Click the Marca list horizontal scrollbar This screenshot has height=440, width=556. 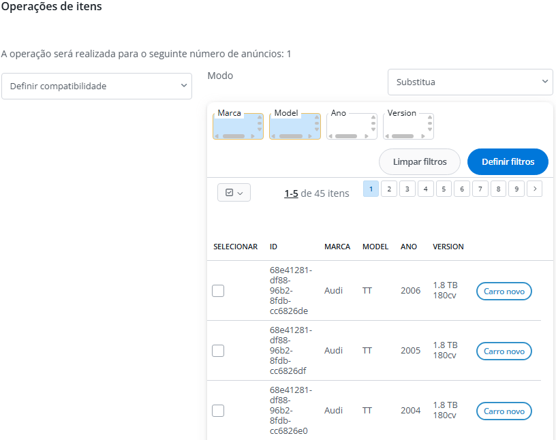pos(234,136)
